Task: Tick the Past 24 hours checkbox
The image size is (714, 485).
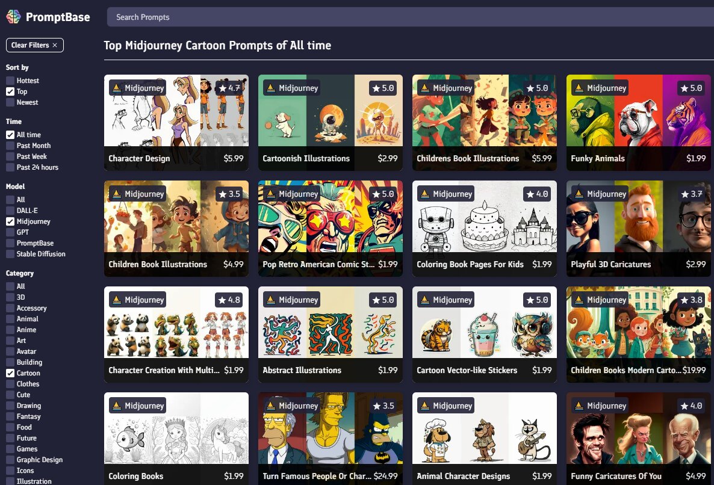Action: [x=10, y=167]
